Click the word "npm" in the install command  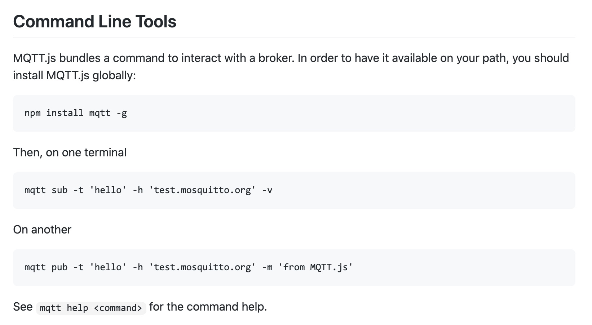point(32,113)
